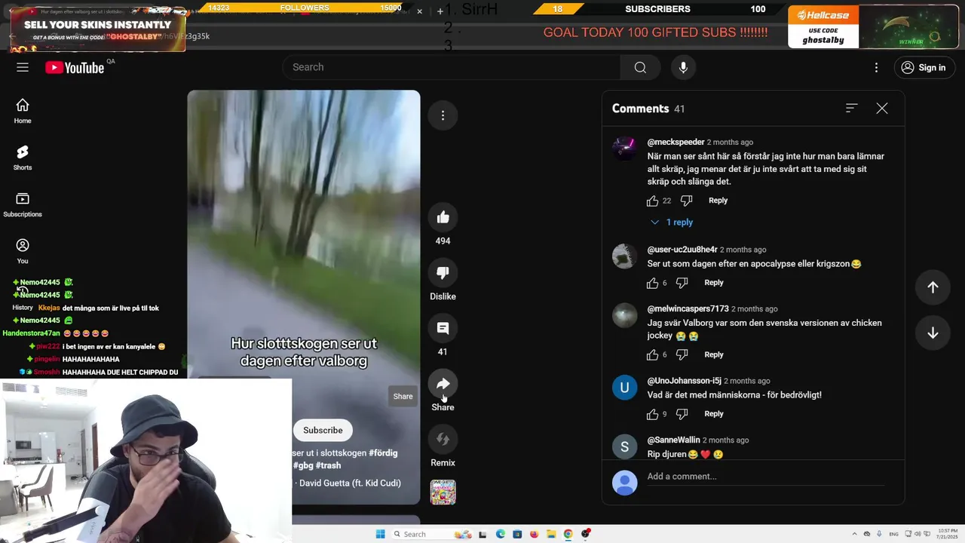The width and height of the screenshot is (965, 543).
Task: Open the sound thumbnail below Remix
Action: (x=443, y=492)
